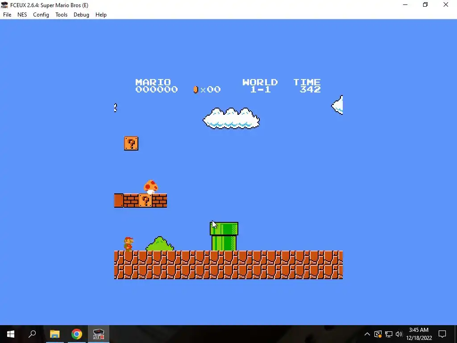Click the red super mushroom

pyautogui.click(x=151, y=187)
